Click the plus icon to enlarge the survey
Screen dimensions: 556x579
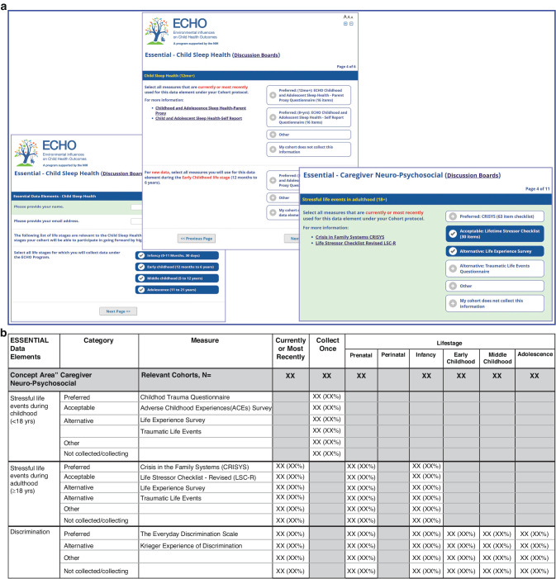[345, 23]
